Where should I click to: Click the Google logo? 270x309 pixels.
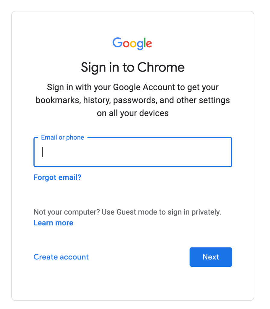tap(132, 44)
